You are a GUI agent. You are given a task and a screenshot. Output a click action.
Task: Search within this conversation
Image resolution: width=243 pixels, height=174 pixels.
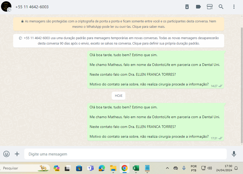click(x=221, y=7)
